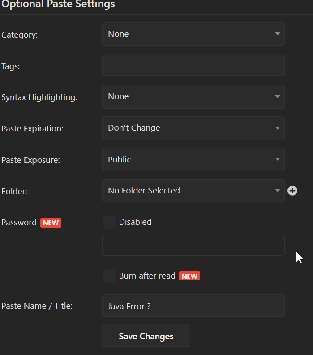This screenshot has width=313, height=355.
Task: Enable the Password checkbox
Action: click(109, 222)
